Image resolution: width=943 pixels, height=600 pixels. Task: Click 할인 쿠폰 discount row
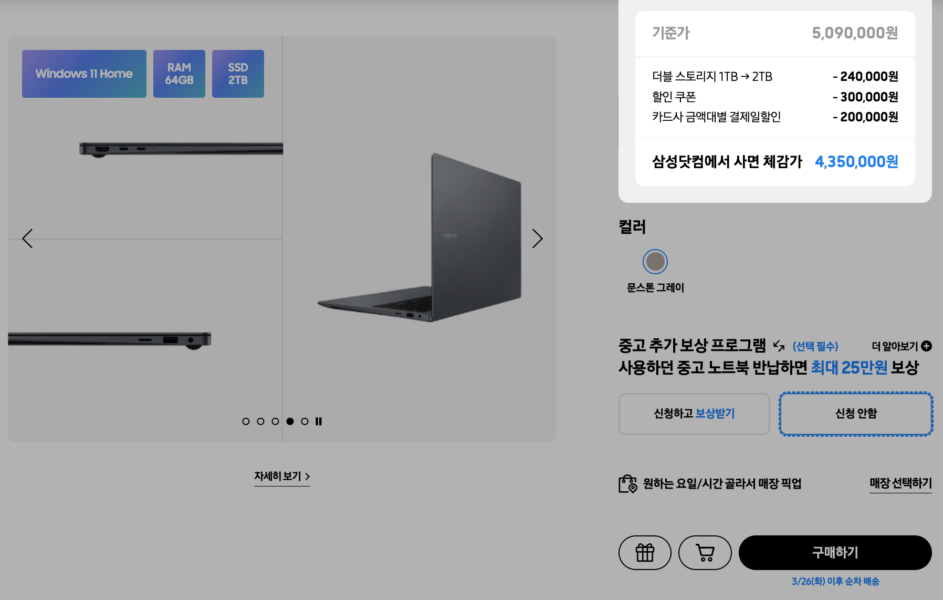(x=775, y=97)
